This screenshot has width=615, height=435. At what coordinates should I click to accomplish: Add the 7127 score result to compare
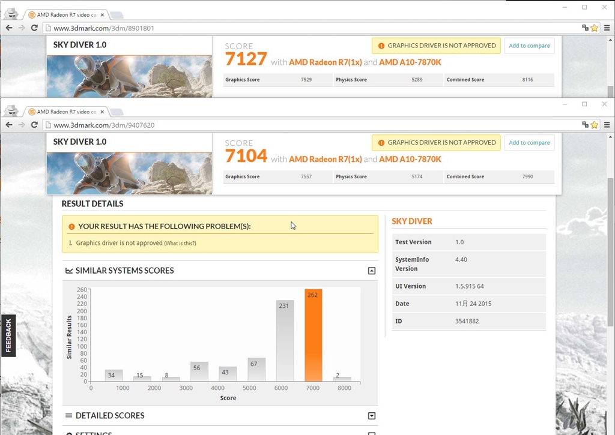[529, 46]
